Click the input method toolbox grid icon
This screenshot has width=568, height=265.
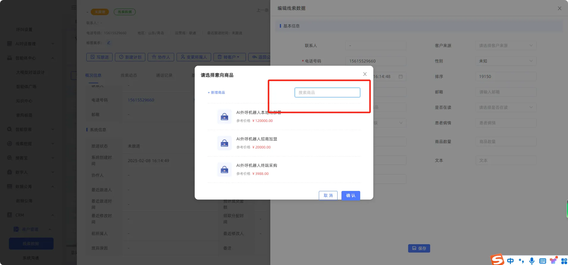[x=564, y=261]
